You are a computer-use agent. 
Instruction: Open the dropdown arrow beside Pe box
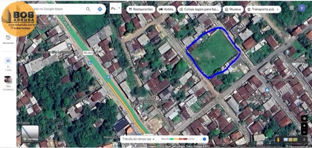tap(119, 9)
